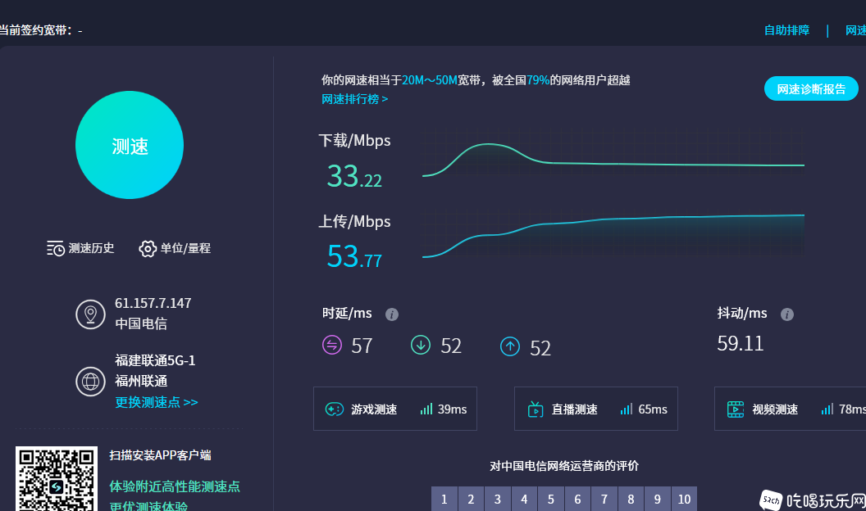The image size is (866, 511).
Task: Click the signal bars icon beside 65ms
Action: (627, 409)
